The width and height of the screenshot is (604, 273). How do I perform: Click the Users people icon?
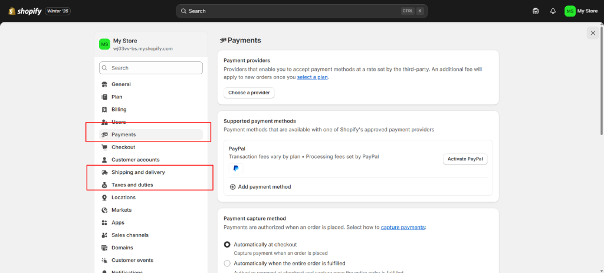pyautogui.click(x=104, y=122)
